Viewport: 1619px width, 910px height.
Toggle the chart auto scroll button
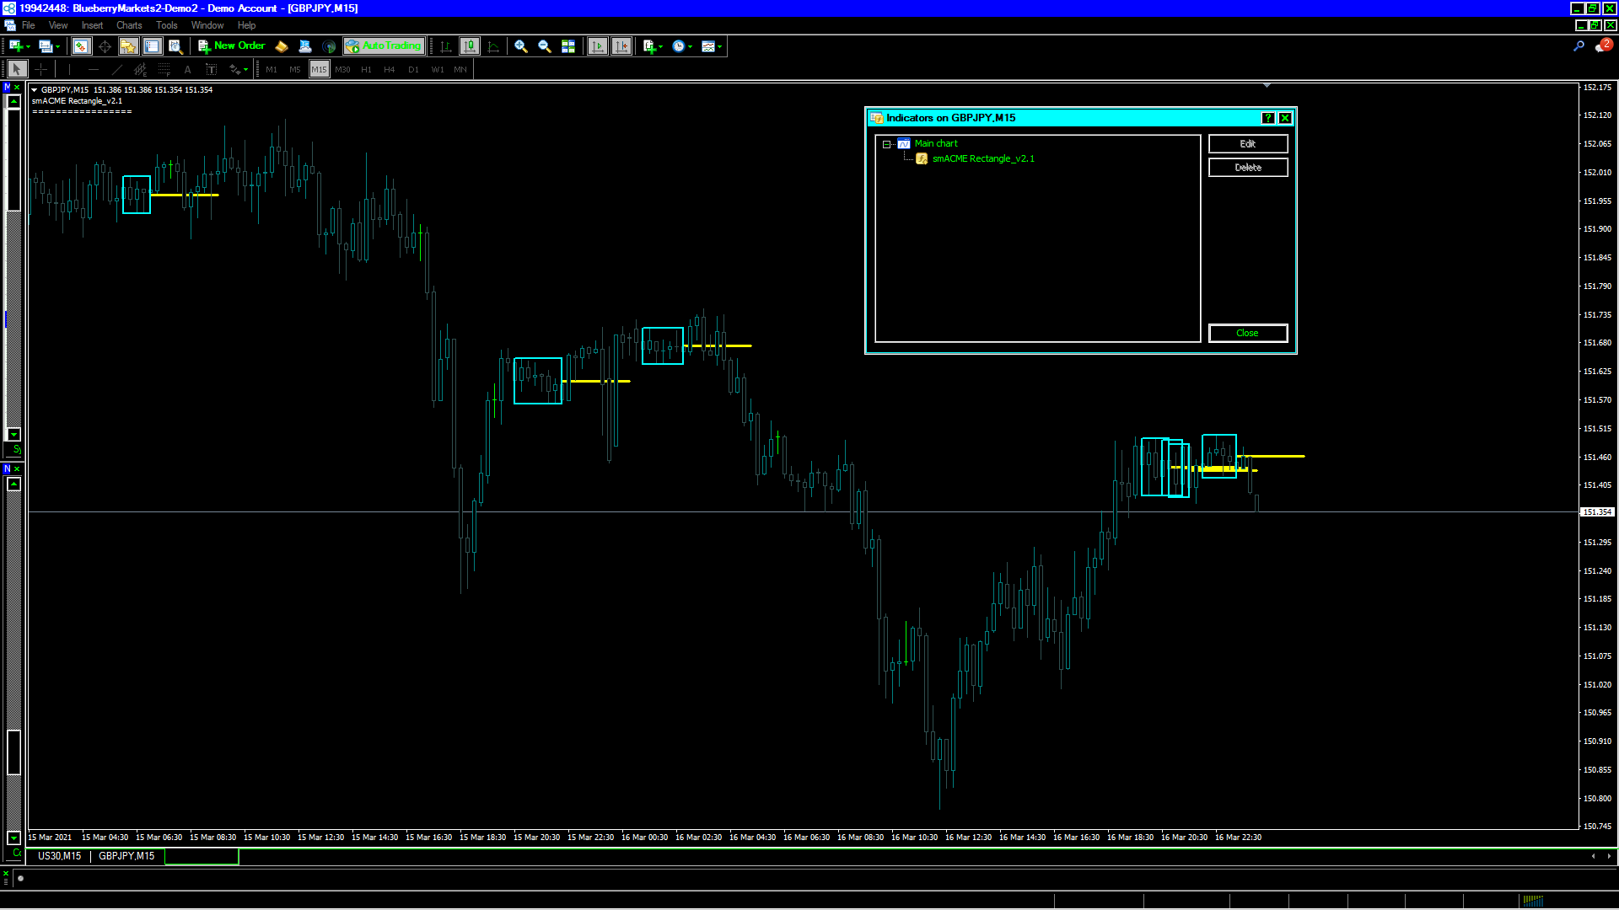[598, 46]
